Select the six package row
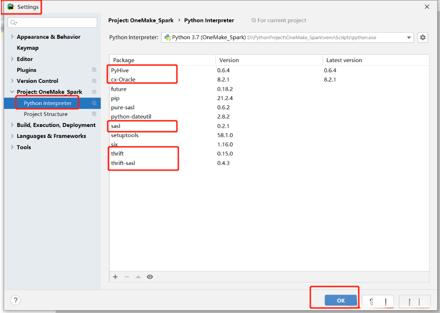 pyautogui.click(x=269, y=144)
